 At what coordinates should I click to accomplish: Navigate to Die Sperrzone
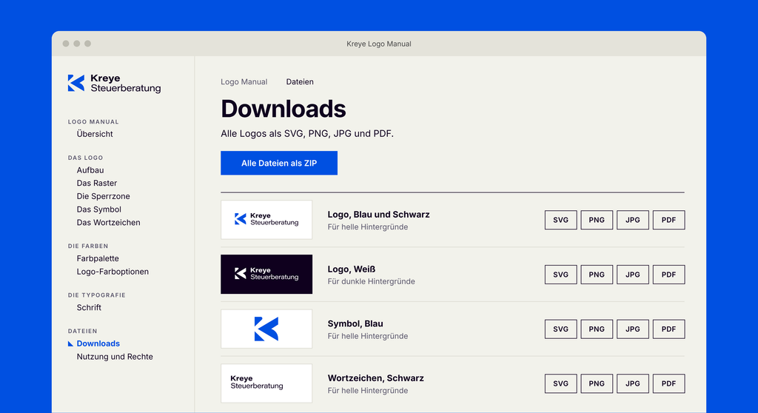pyautogui.click(x=104, y=196)
